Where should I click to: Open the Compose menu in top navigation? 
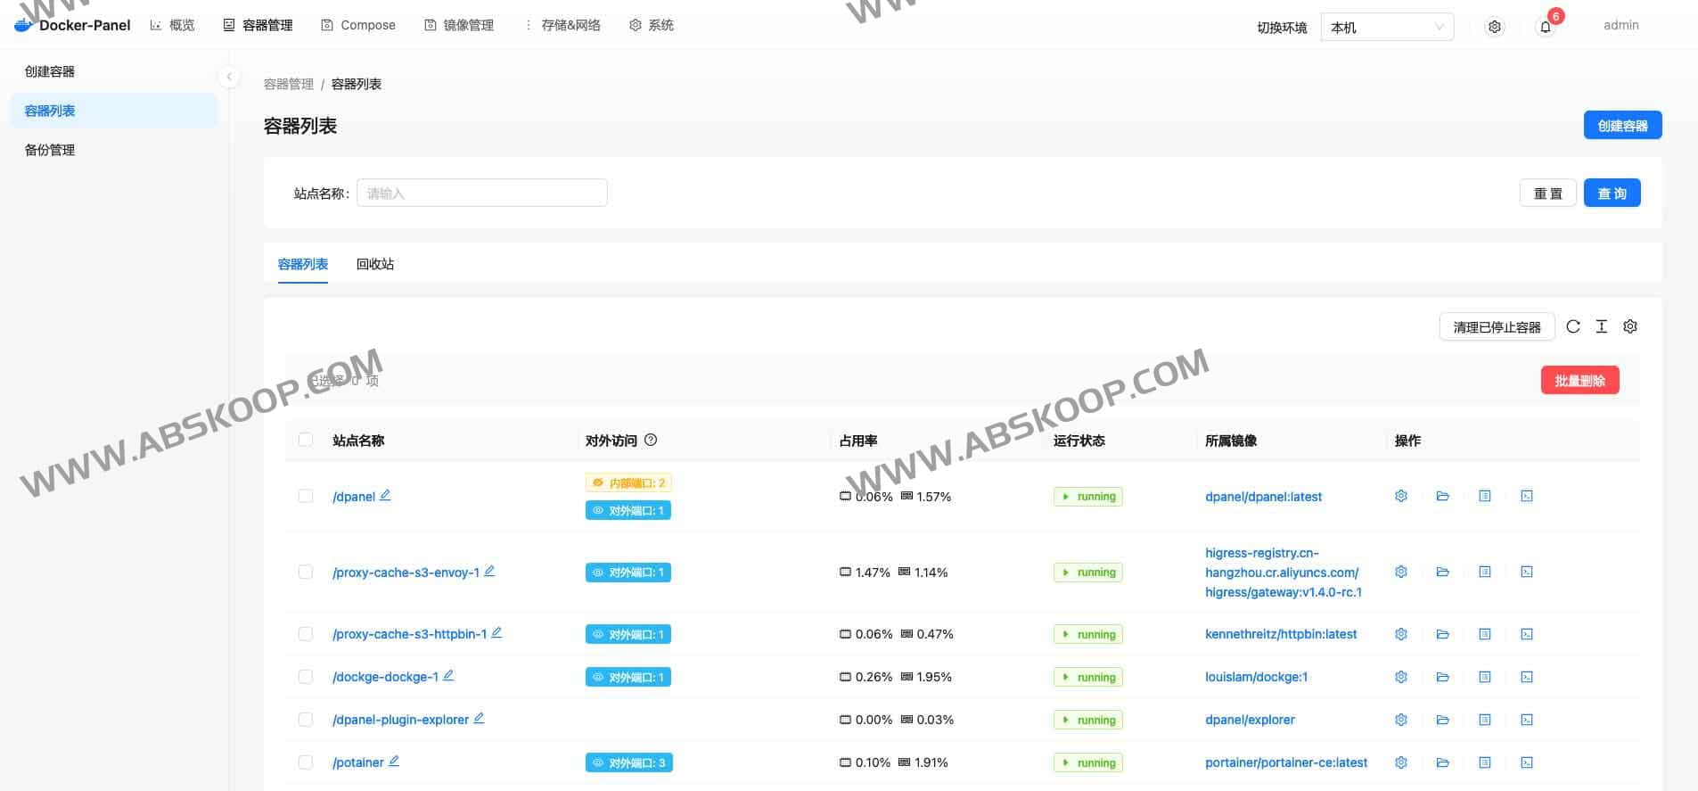pos(358,25)
